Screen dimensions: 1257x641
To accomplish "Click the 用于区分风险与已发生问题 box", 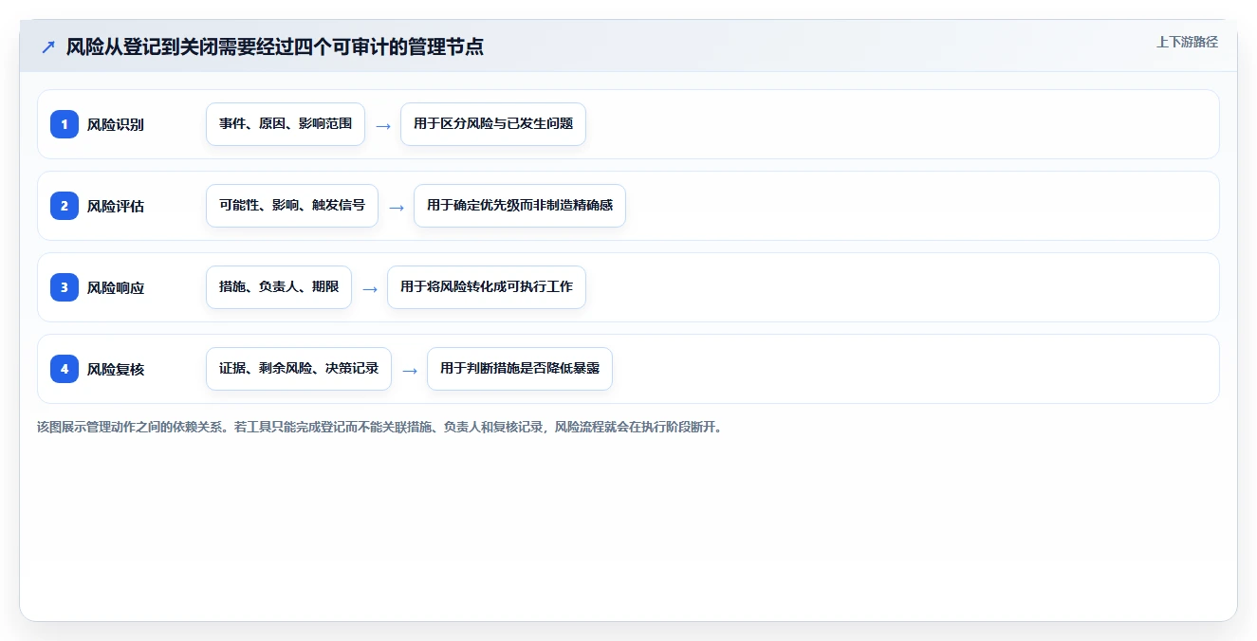I will 493,124.
